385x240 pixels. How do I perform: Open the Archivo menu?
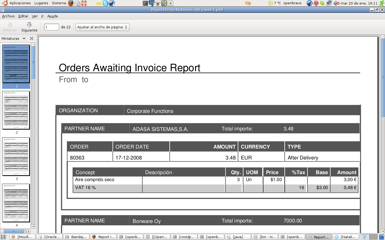8,16
